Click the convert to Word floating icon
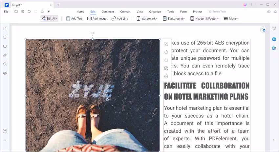The image size is (279, 152). 263,30
